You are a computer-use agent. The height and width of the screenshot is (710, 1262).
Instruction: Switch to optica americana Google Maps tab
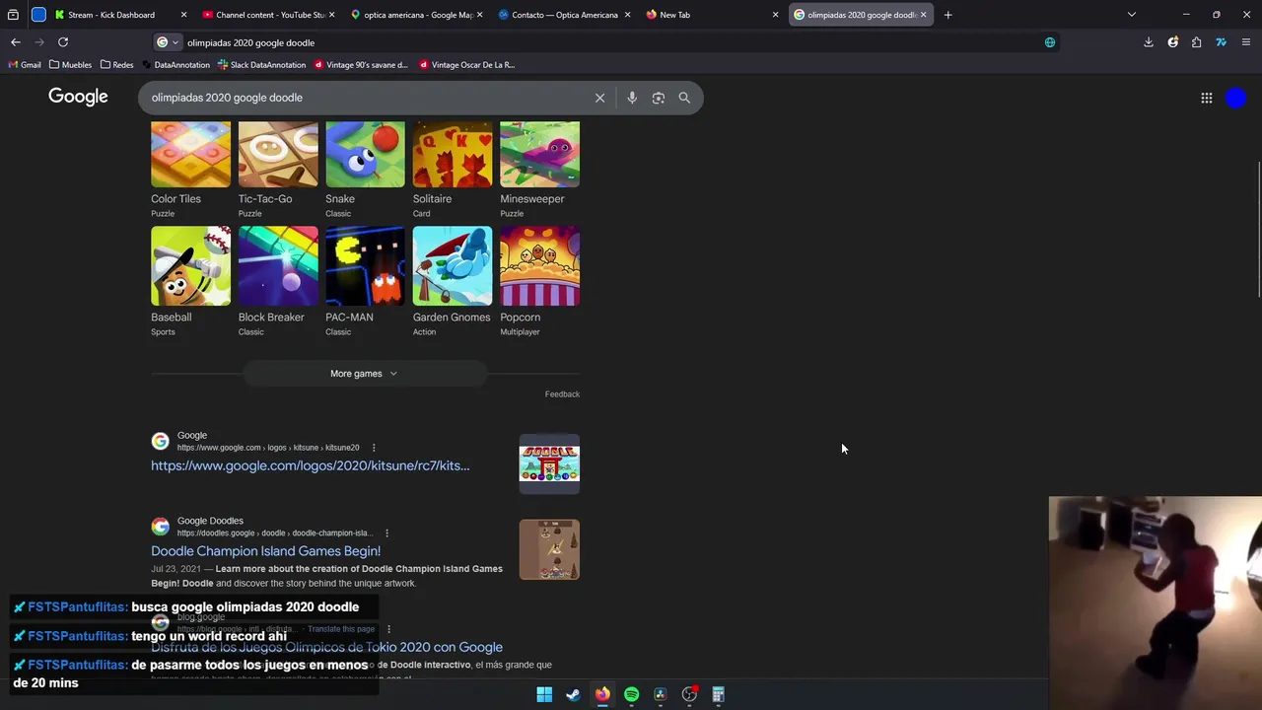coord(417,15)
